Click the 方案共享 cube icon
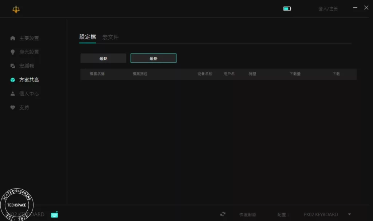 [13, 80]
